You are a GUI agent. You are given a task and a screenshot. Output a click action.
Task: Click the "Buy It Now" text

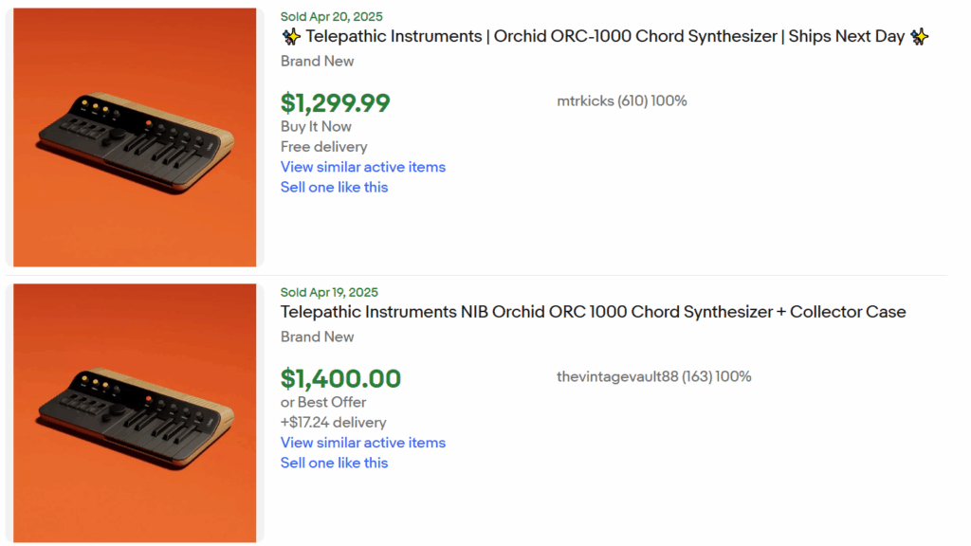click(x=316, y=126)
